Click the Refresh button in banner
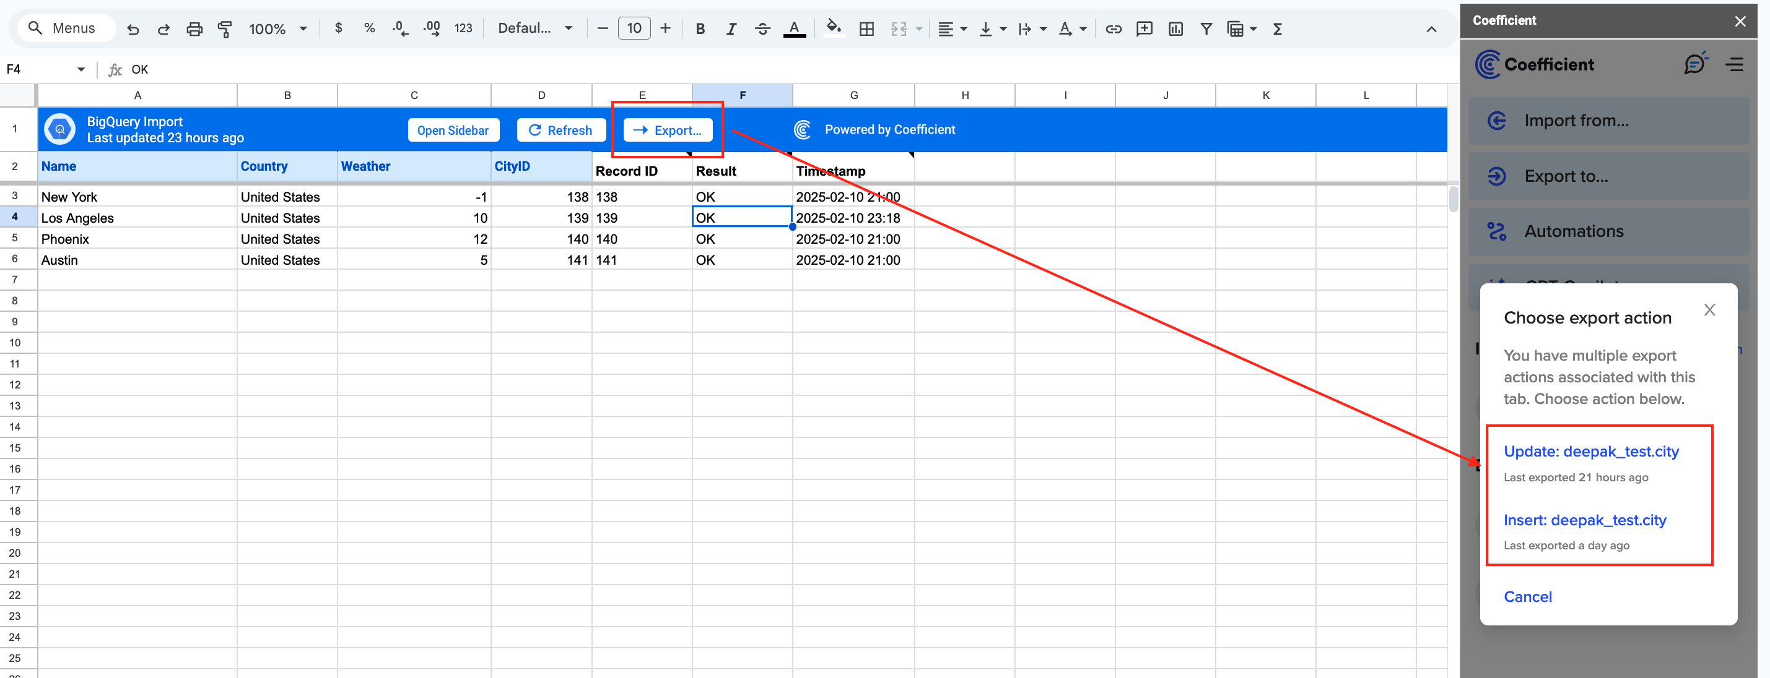This screenshot has height=678, width=1770. pyautogui.click(x=560, y=130)
